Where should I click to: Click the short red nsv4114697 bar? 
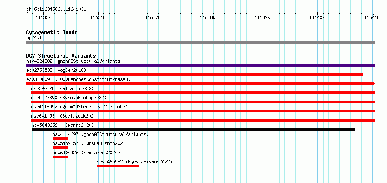coord(60,139)
